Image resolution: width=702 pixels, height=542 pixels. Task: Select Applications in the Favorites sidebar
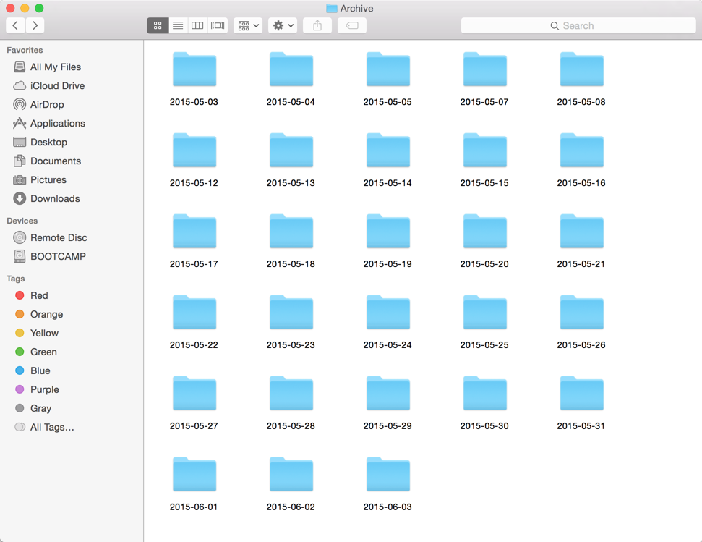point(57,123)
